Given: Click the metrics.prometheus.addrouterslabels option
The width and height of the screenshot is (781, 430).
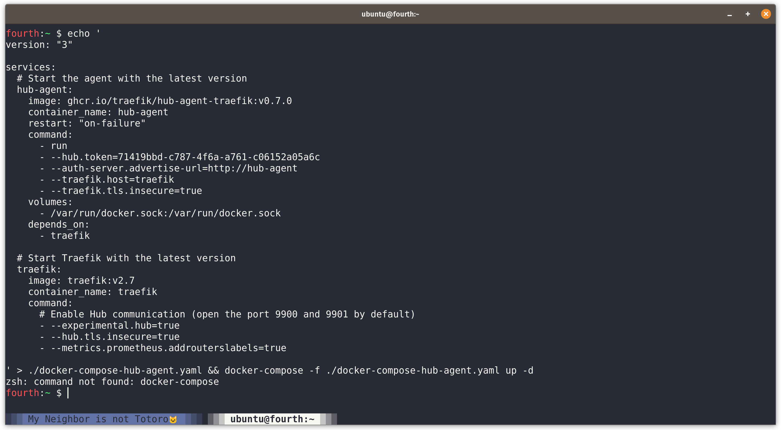Looking at the screenshot, I should [x=168, y=348].
